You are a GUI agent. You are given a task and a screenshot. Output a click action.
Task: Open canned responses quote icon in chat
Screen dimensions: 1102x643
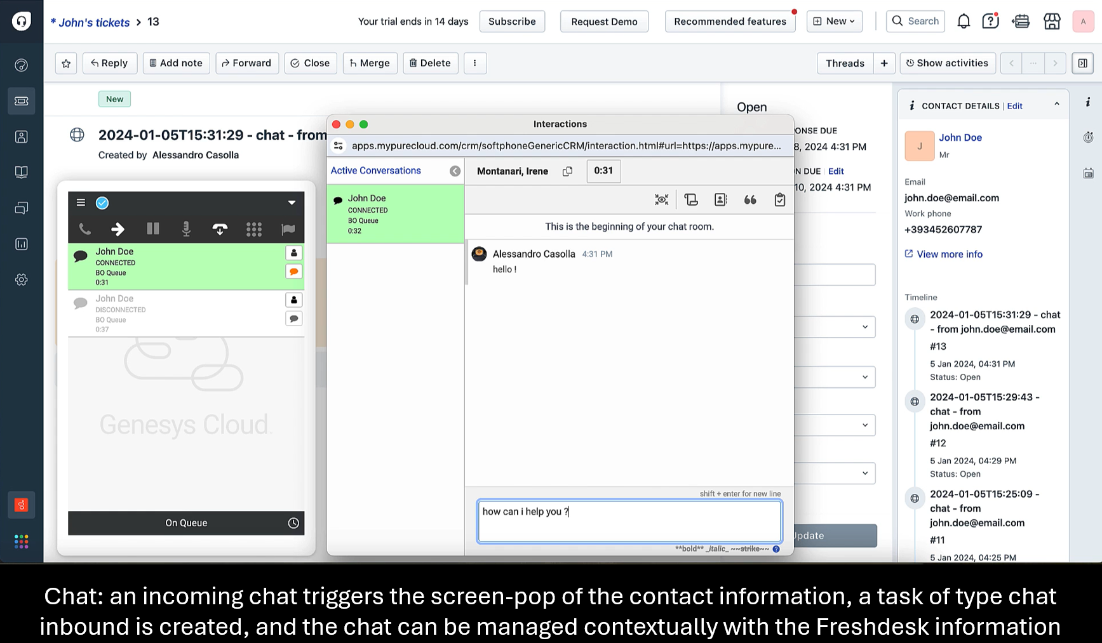[x=750, y=200]
